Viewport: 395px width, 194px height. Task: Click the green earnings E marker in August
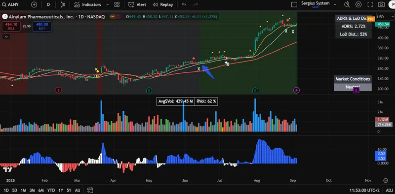(x=255, y=90)
